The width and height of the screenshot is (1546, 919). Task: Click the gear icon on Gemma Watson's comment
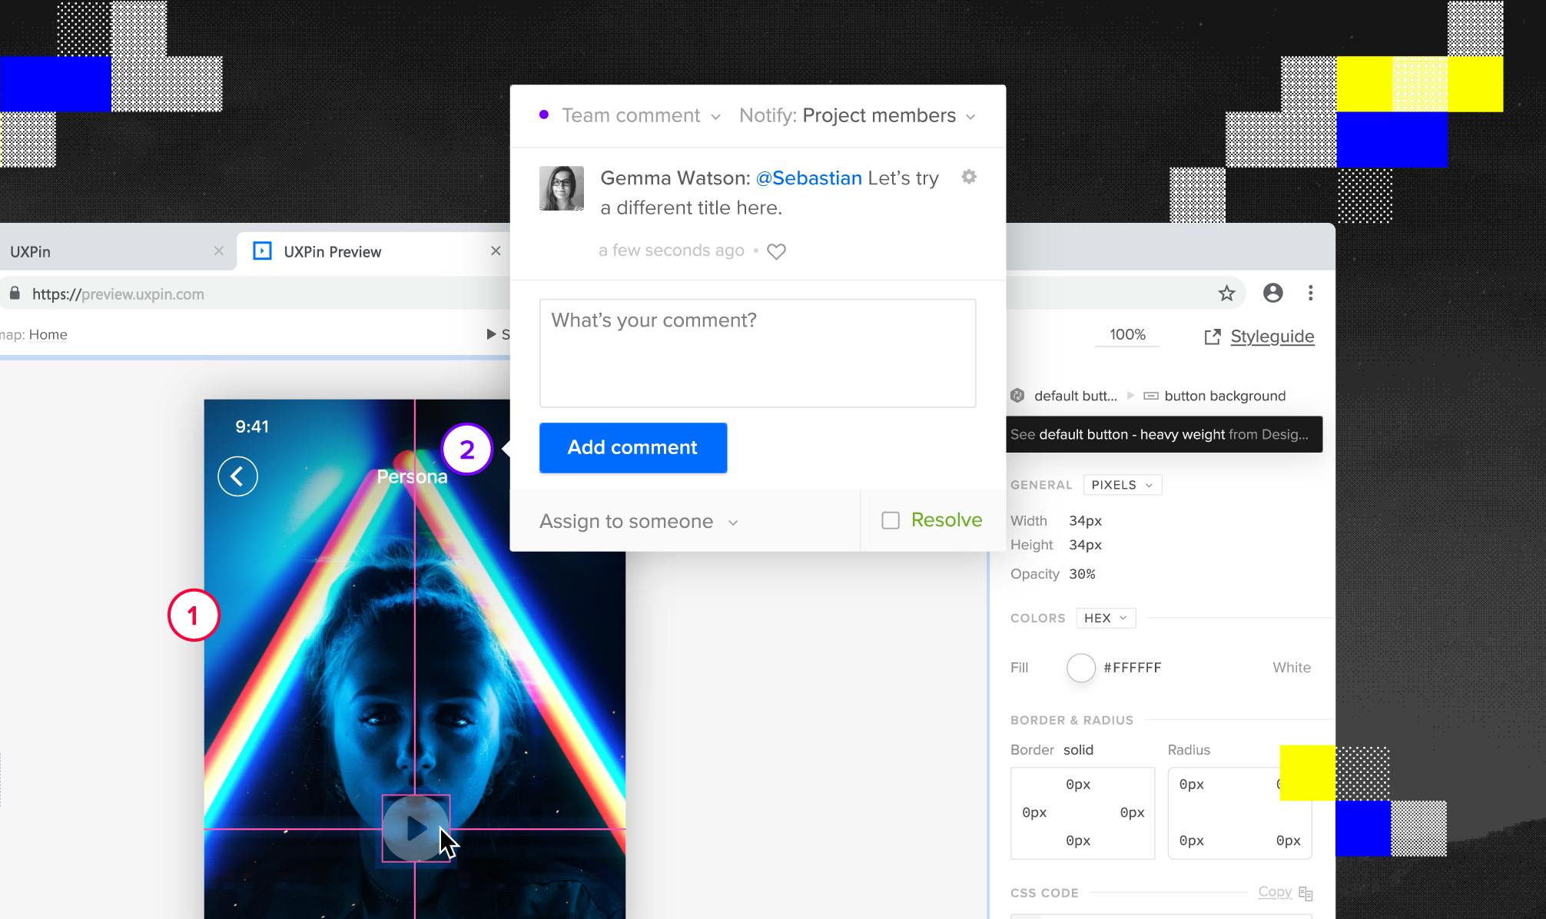click(969, 177)
